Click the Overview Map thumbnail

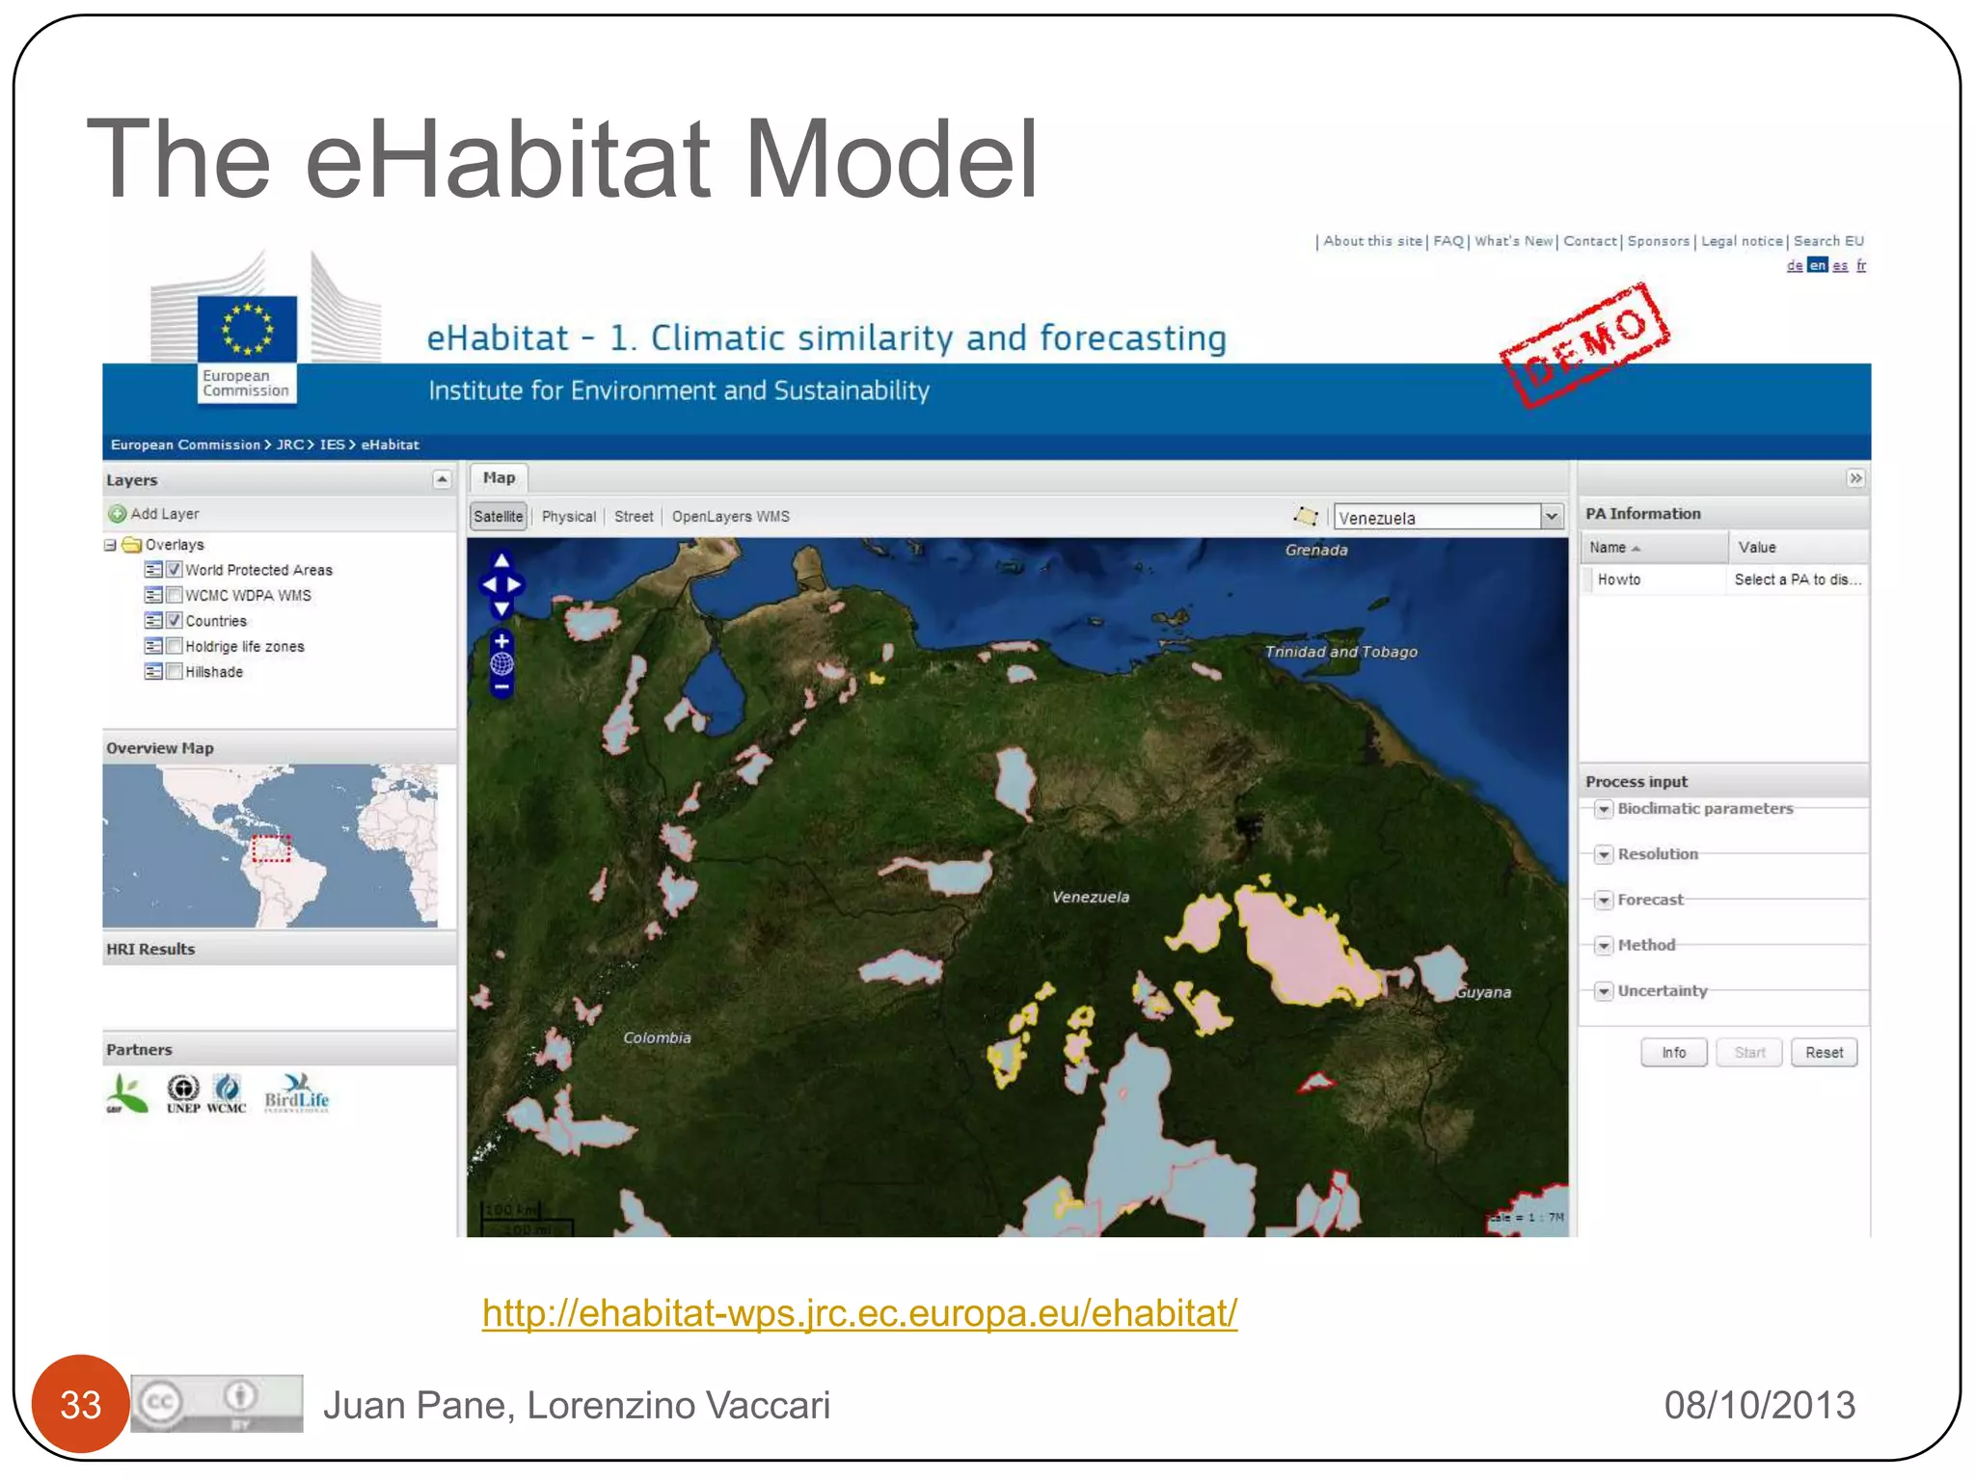coord(270,846)
